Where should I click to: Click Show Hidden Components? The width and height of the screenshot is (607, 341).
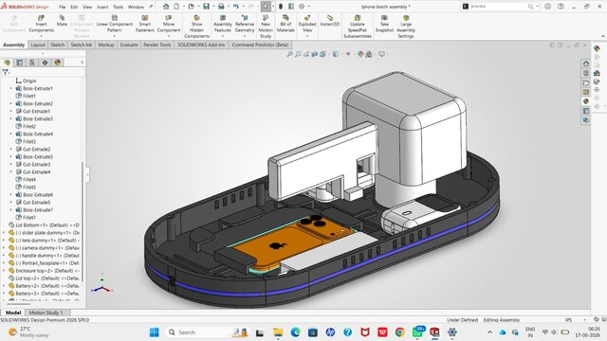point(196,27)
